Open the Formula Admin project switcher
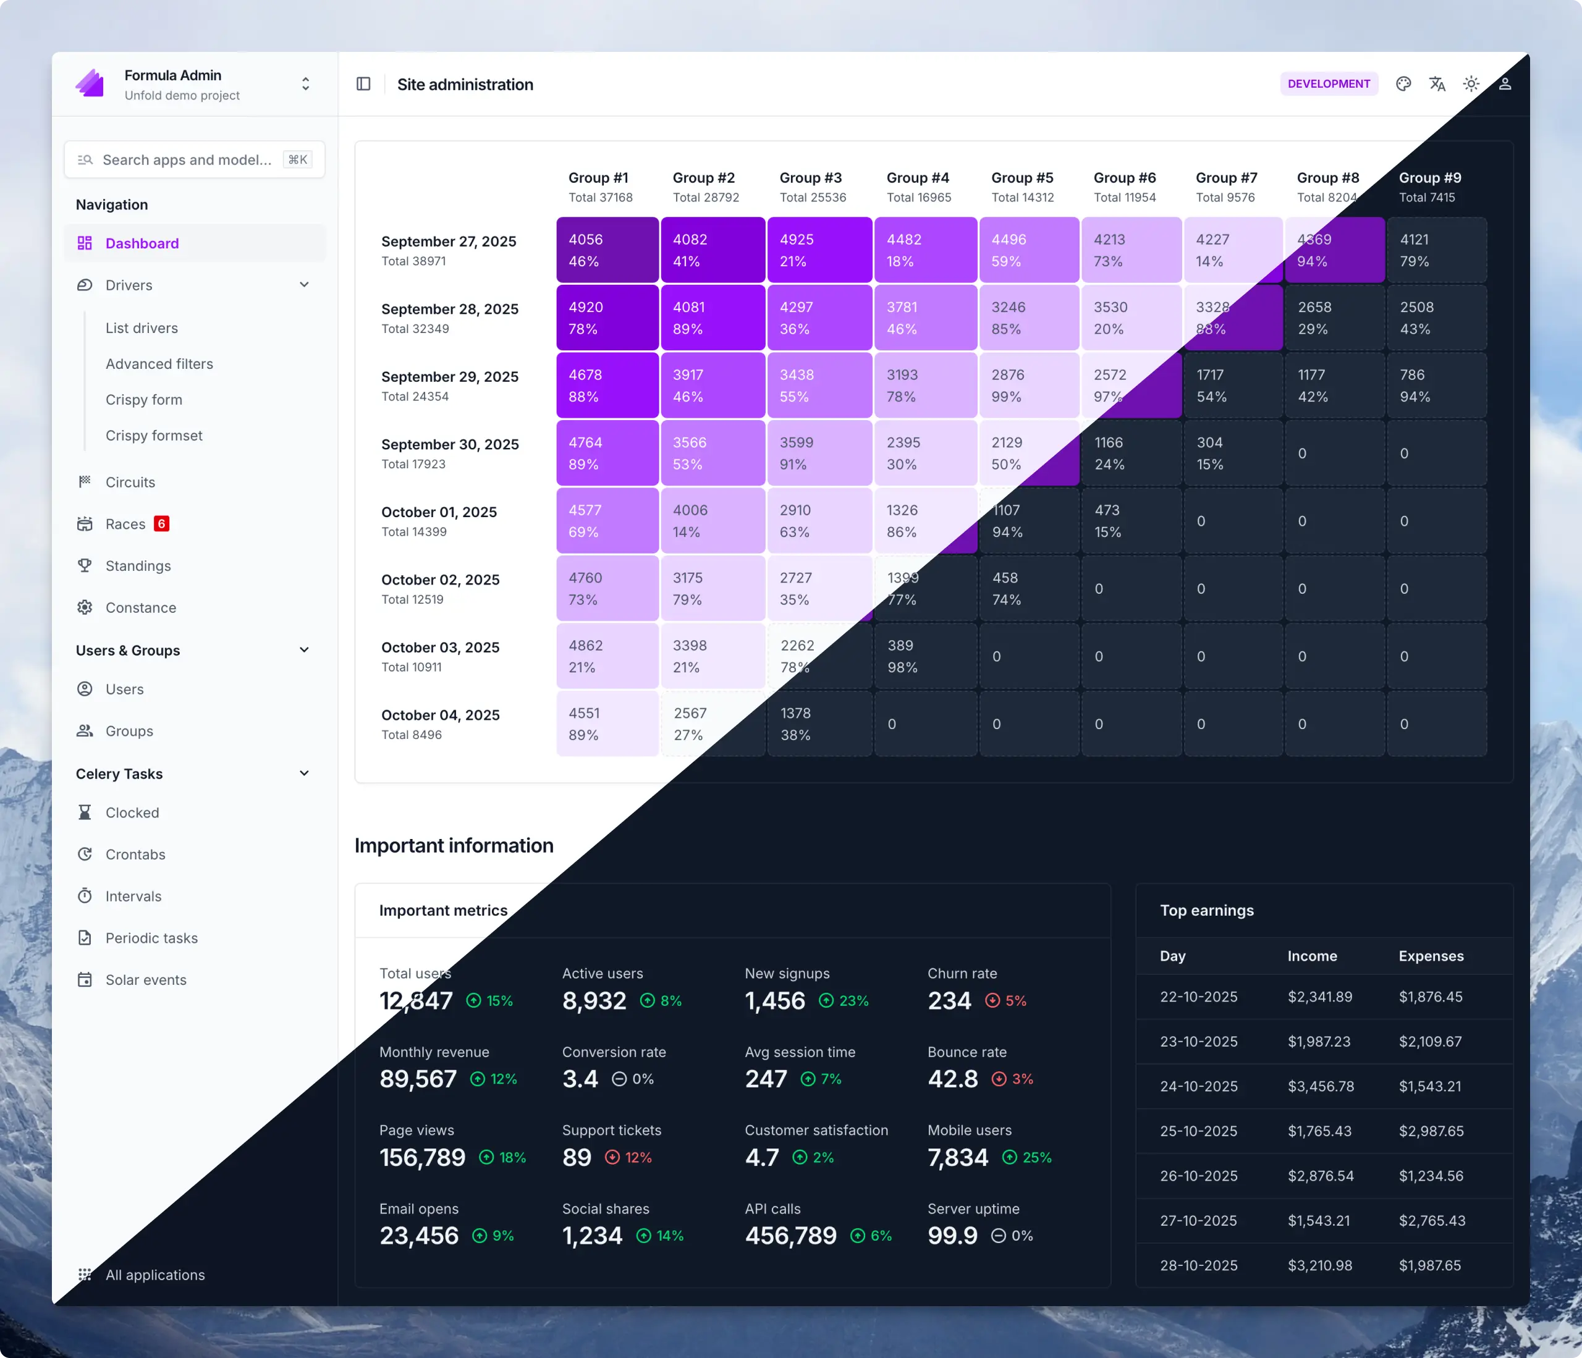 [305, 84]
